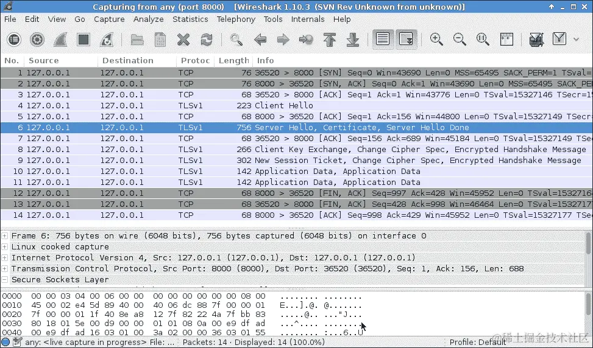Select packet 9 New Session Ticket row

(296, 161)
